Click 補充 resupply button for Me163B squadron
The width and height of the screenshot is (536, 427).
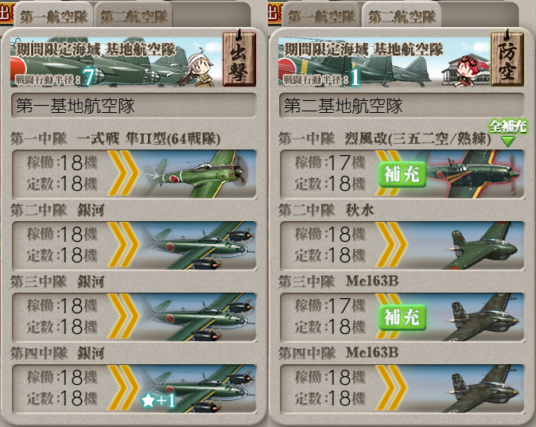click(x=402, y=317)
